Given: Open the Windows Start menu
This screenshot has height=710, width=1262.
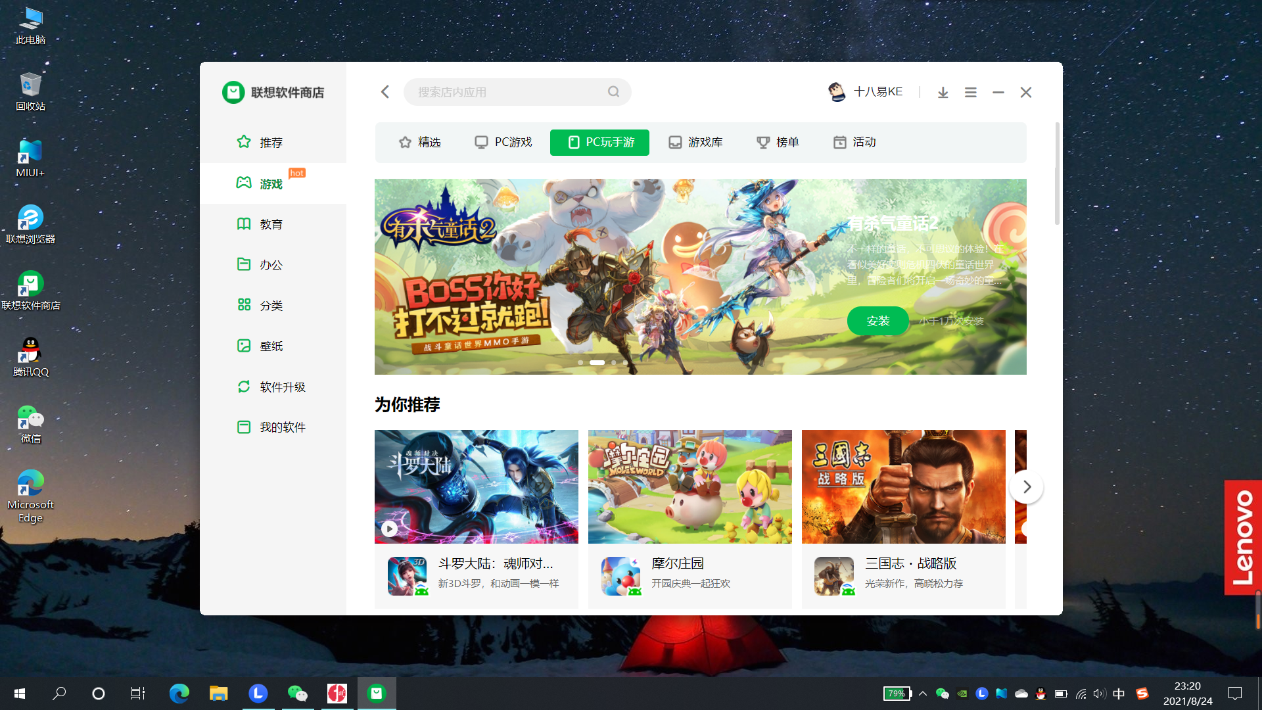Looking at the screenshot, I should point(20,694).
